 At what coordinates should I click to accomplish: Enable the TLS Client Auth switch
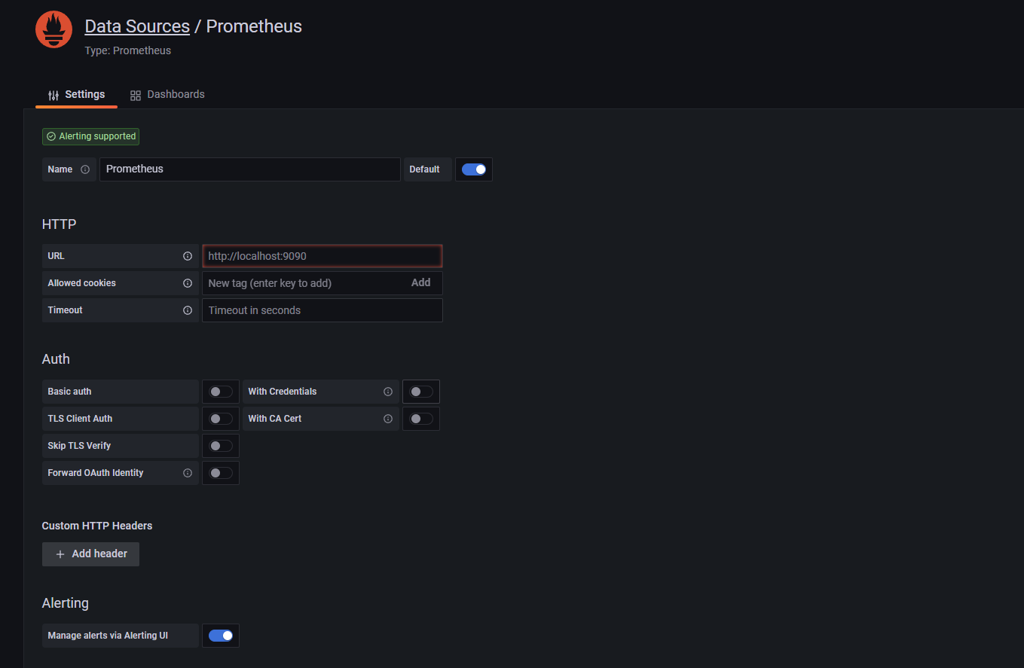point(221,419)
